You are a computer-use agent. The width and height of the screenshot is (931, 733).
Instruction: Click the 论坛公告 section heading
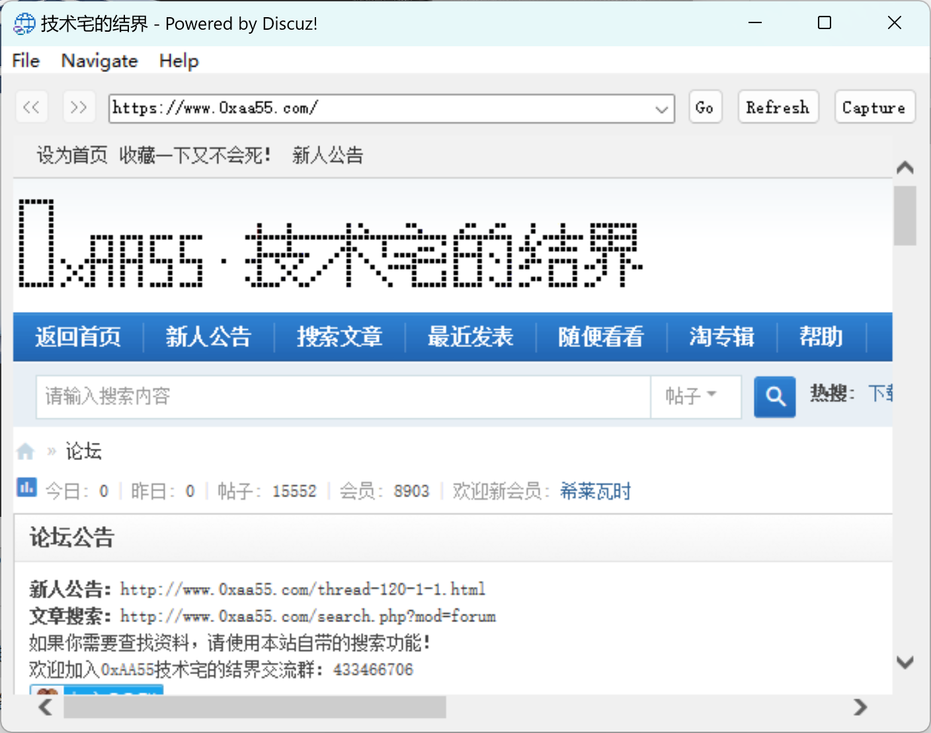[72, 537]
